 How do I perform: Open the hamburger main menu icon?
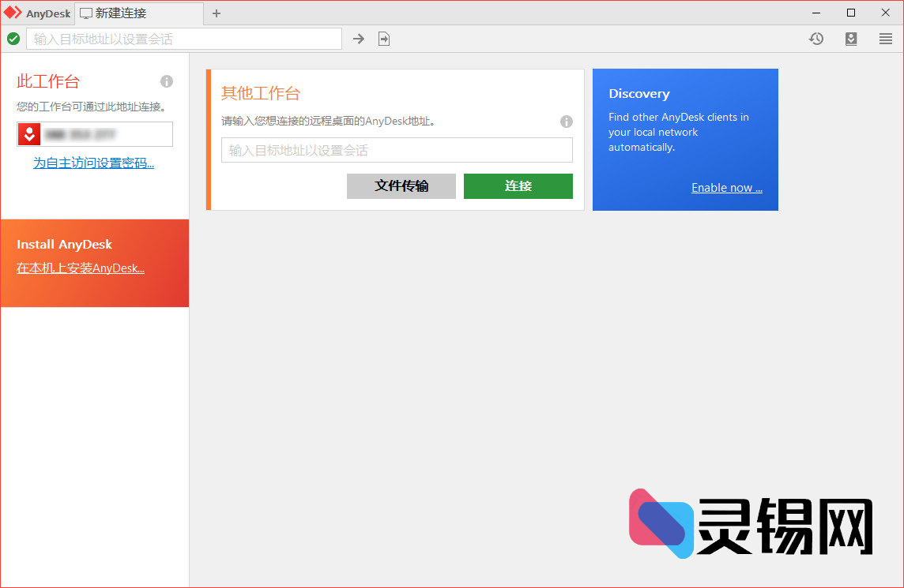886,38
